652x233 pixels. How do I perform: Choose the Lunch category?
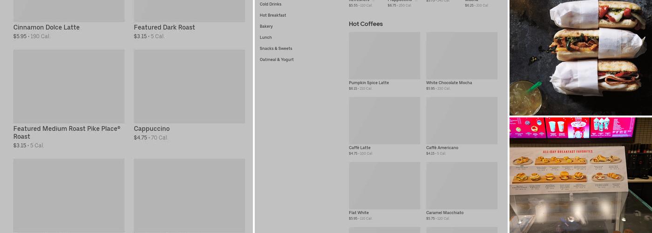tap(266, 37)
